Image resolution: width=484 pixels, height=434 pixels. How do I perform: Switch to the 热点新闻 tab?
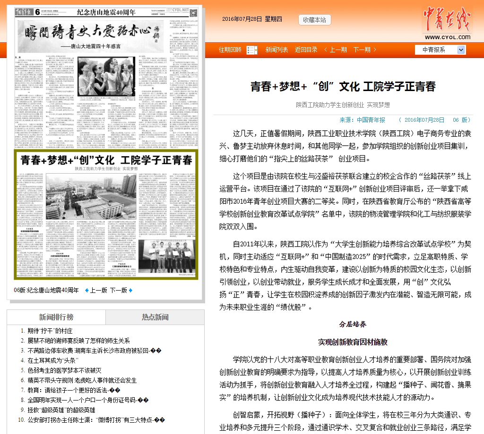click(155, 317)
